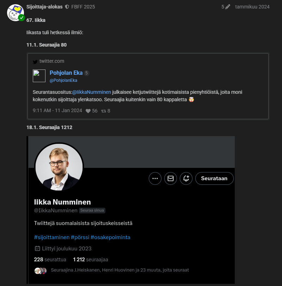Open the three-dots more options button

point(155,178)
